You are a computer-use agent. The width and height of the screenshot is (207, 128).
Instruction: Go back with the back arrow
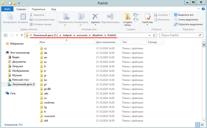point(6,35)
